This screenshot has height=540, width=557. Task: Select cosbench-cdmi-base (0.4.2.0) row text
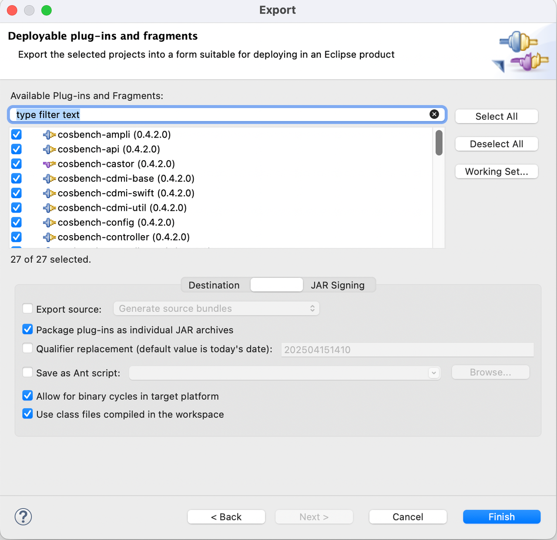(x=126, y=178)
